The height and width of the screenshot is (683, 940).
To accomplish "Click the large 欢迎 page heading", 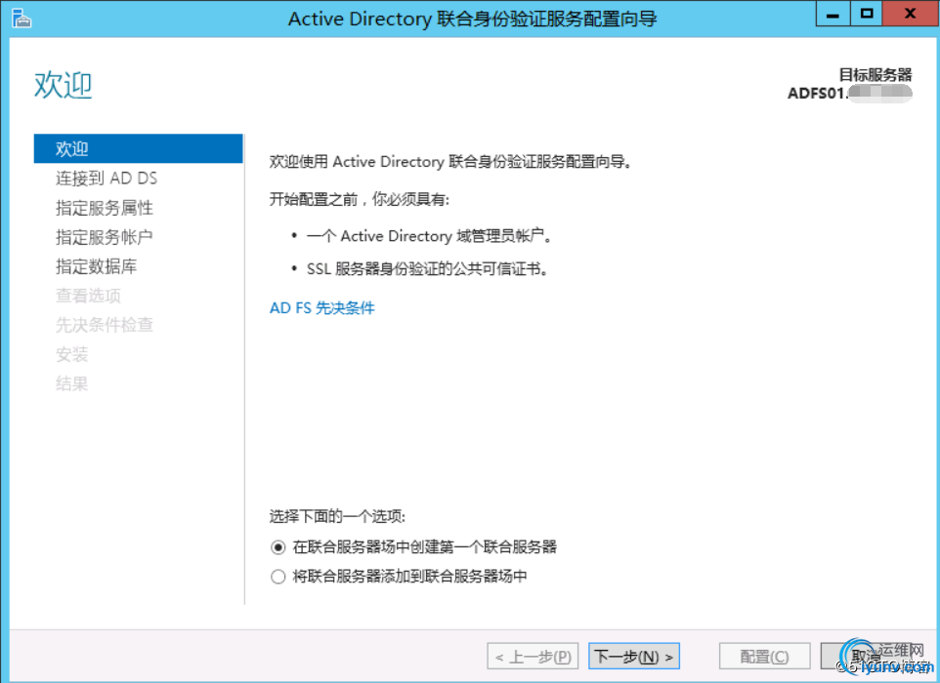I will pos(63,85).
